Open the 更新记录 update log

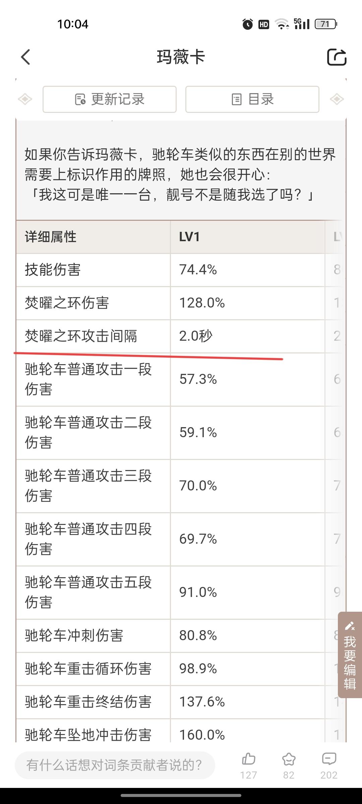(x=110, y=99)
